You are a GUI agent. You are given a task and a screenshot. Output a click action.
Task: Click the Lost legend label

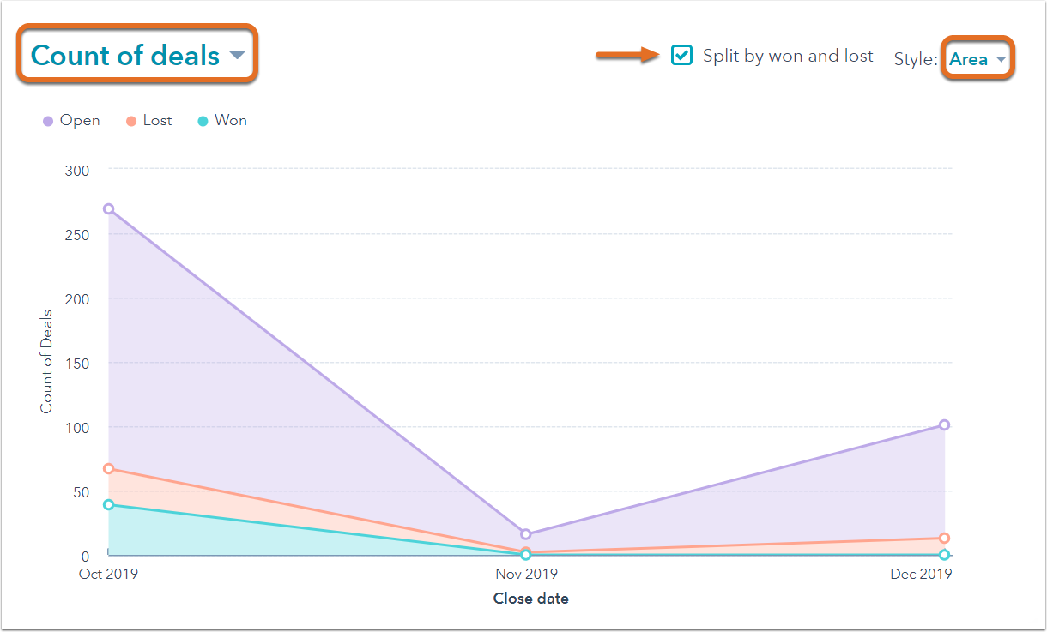click(x=158, y=121)
